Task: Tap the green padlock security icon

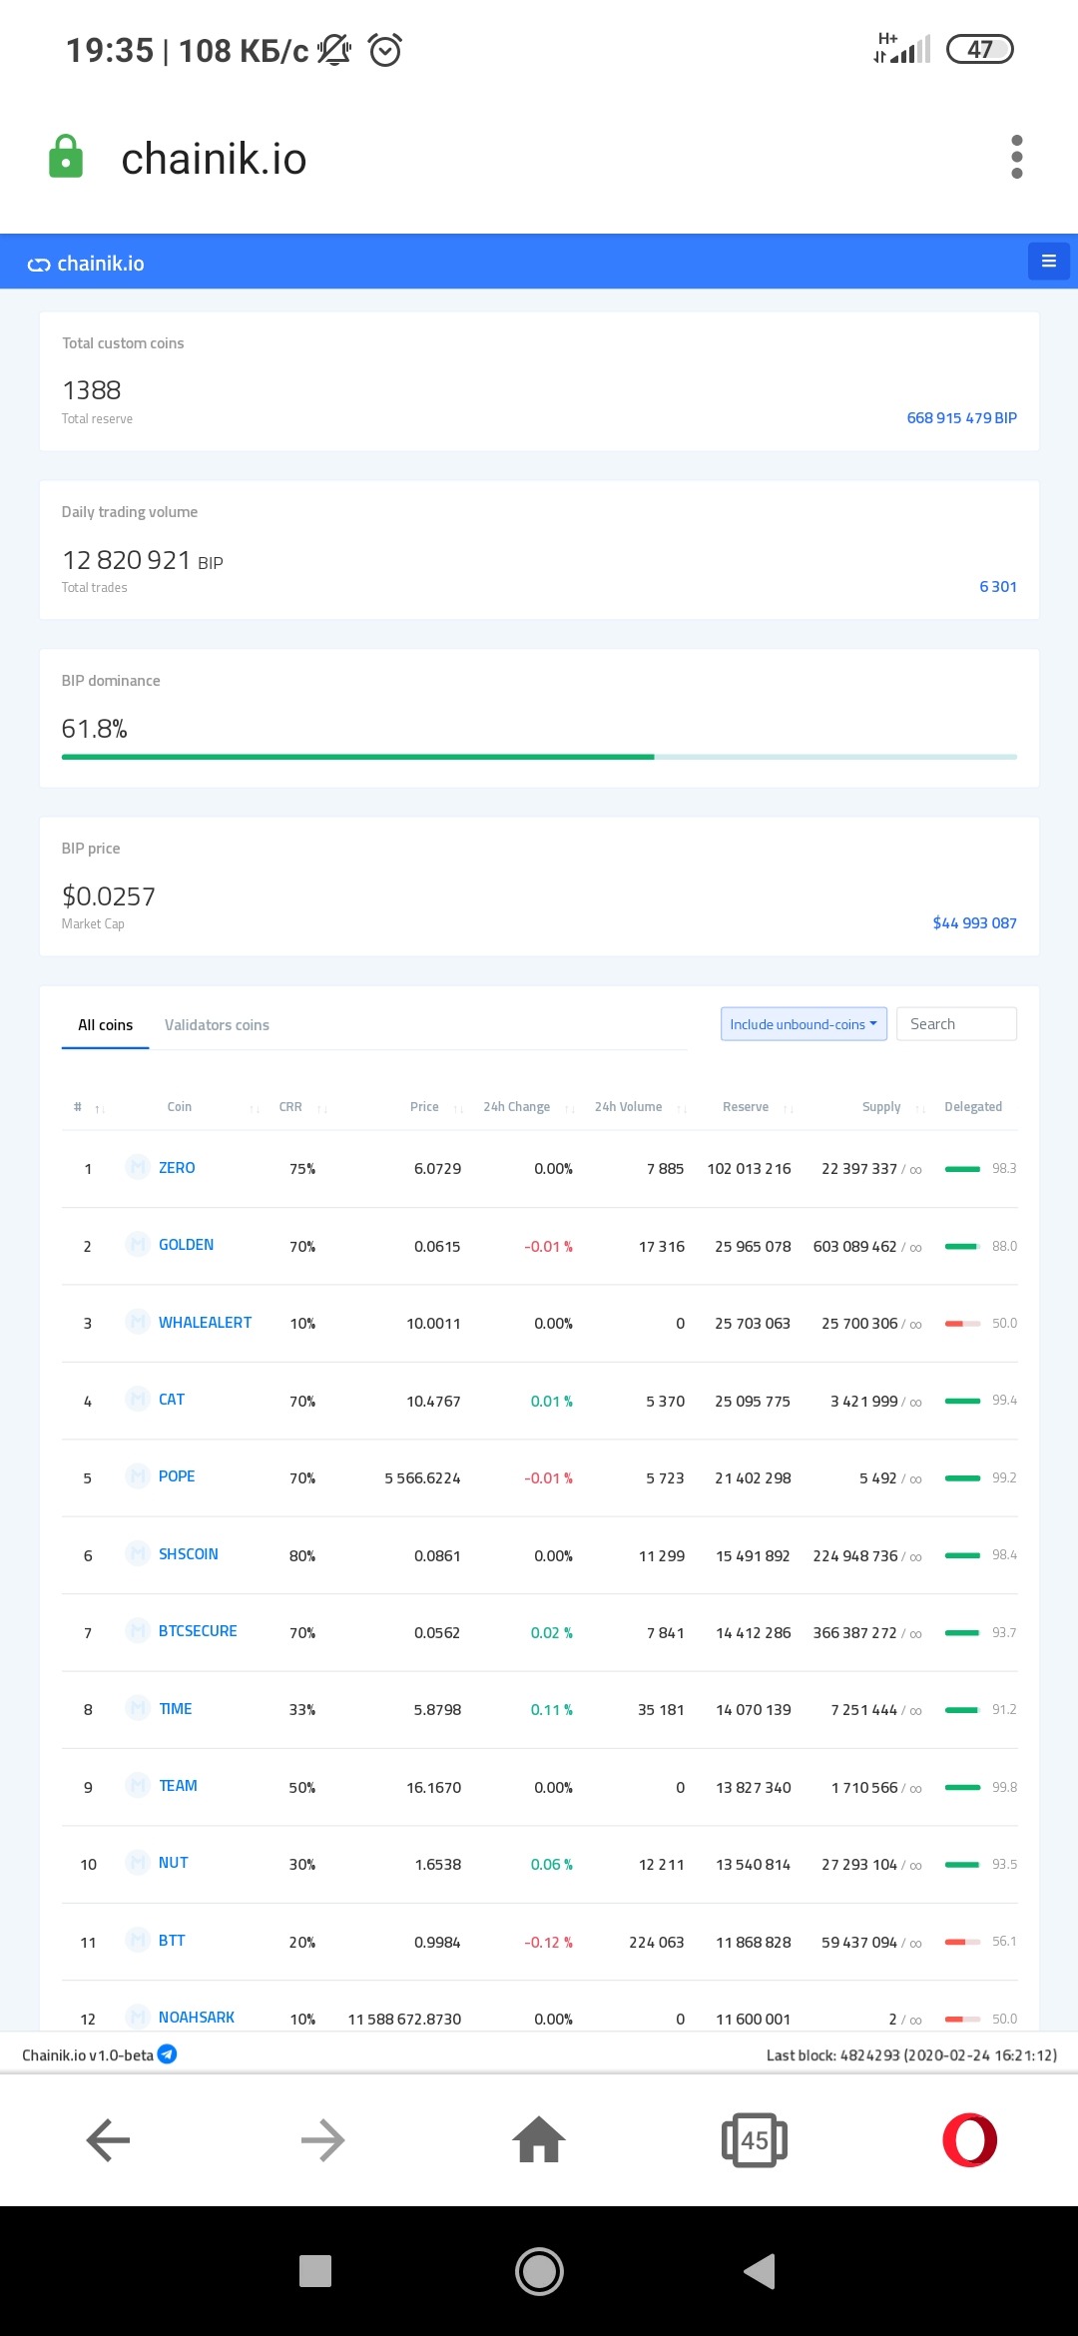Action: tap(66, 157)
